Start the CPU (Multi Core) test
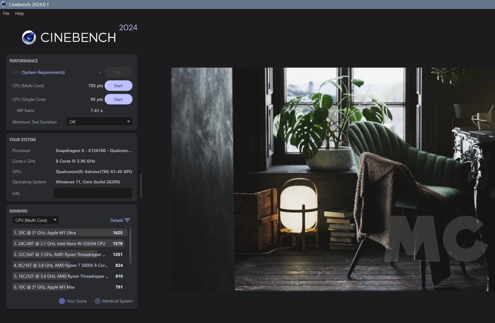Image resolution: width=495 pixels, height=323 pixels. click(118, 86)
